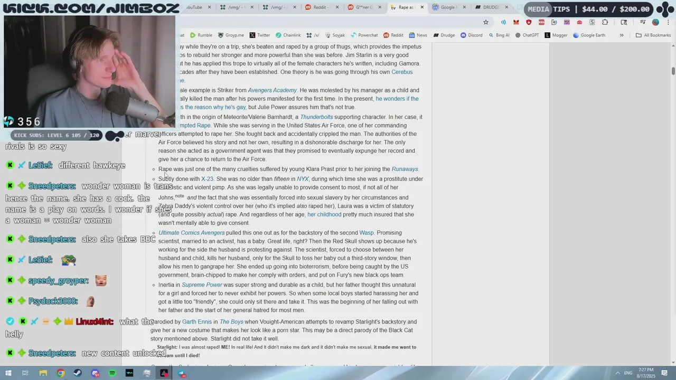
Task: Open Task View on the taskbar
Action: (25, 373)
